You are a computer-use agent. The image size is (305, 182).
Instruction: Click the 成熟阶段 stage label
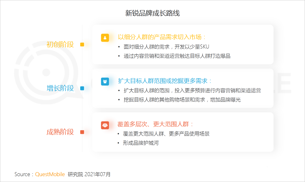(x=60, y=132)
